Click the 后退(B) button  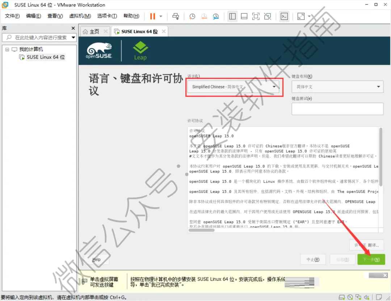click(342, 259)
